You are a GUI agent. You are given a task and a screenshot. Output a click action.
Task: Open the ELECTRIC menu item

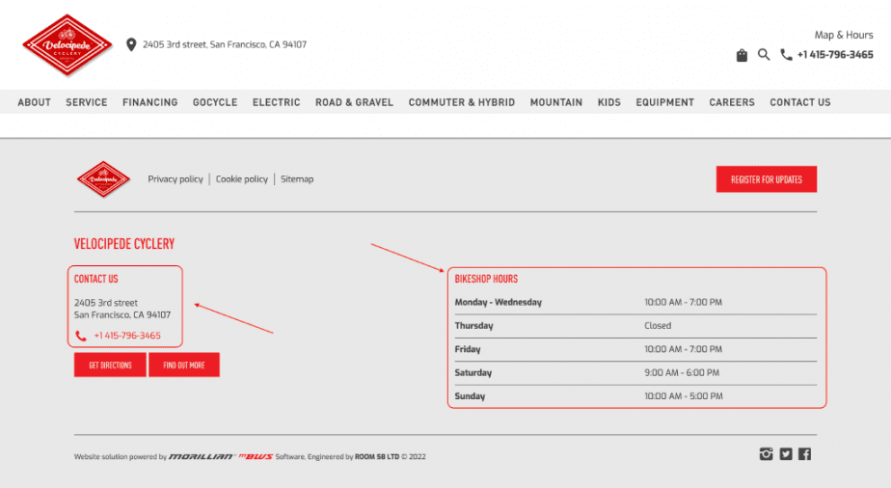pos(276,102)
